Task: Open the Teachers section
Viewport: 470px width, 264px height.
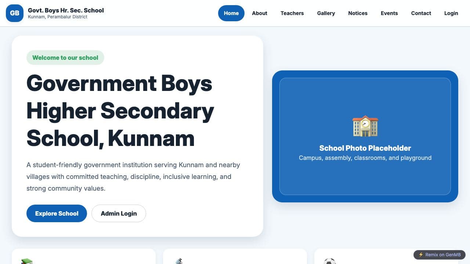Action: pyautogui.click(x=292, y=13)
